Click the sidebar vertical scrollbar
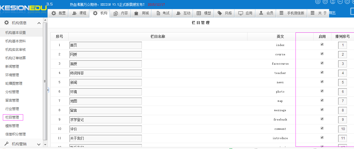 45,82
